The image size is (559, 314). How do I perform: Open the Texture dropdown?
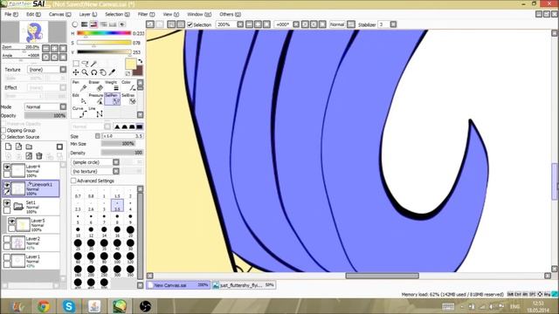coord(63,70)
